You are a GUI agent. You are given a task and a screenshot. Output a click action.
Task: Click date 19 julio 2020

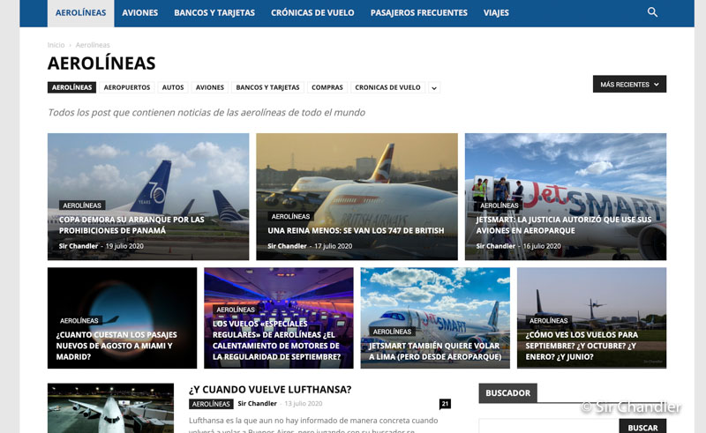[x=124, y=246]
